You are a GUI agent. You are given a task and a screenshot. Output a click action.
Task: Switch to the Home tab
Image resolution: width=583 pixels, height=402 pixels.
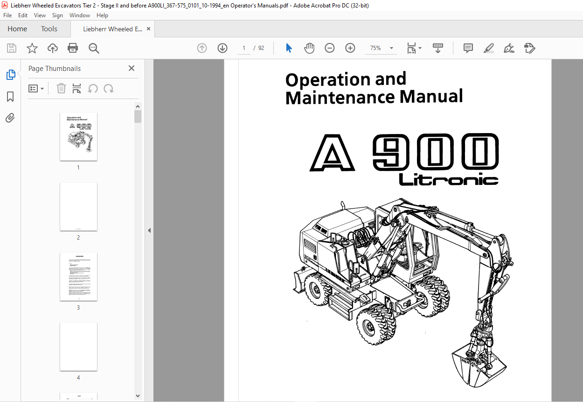(17, 29)
